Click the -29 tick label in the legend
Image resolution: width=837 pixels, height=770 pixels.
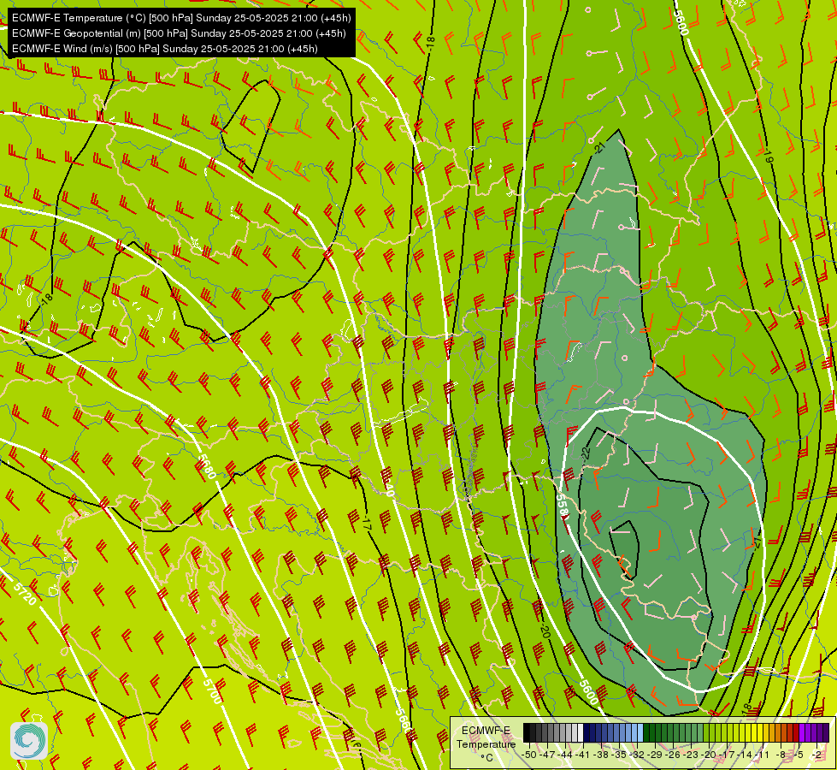point(654,755)
